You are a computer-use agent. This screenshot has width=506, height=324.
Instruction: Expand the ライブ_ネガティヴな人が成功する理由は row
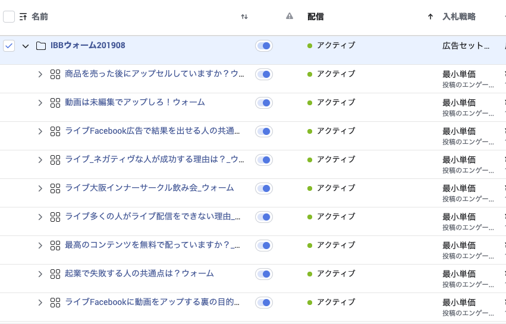(x=40, y=160)
